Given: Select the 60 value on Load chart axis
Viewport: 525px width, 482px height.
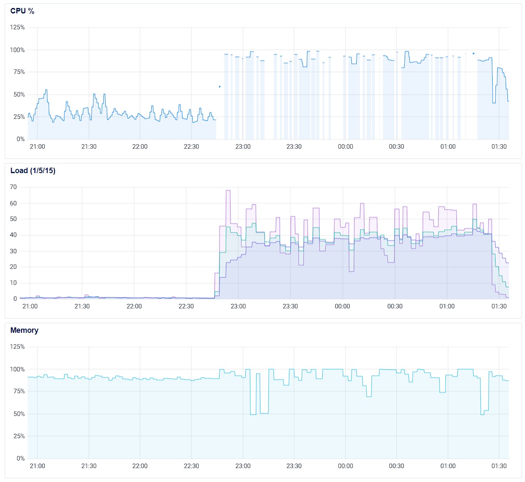Looking at the screenshot, I should [13, 203].
